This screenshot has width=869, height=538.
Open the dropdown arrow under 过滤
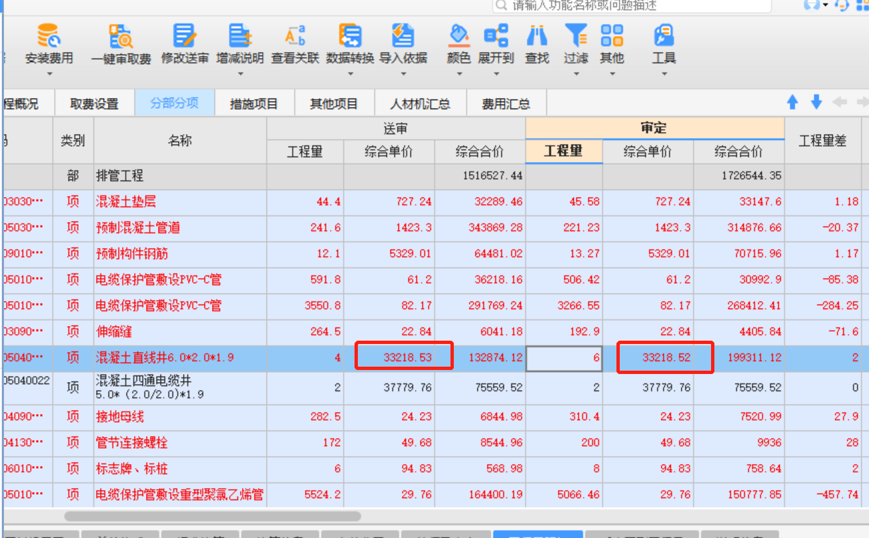[x=576, y=74]
